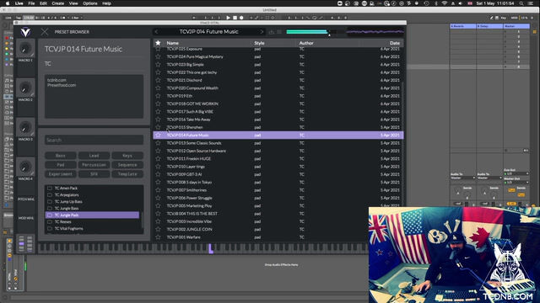Click the MACRO 1 knob
The width and height of the screenshot is (540, 303).
(x=24, y=49)
